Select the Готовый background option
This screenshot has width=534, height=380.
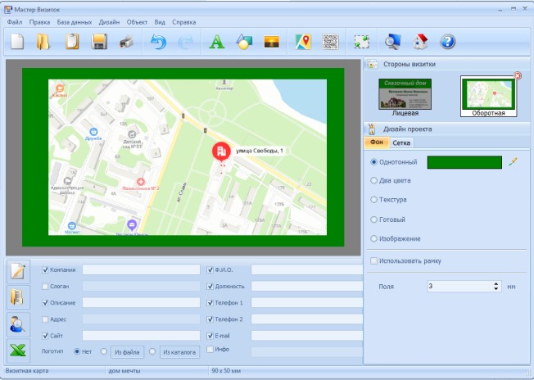(374, 219)
